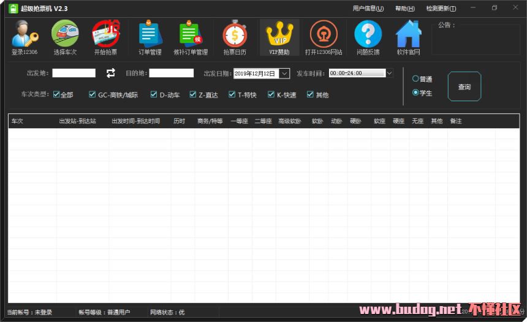The width and height of the screenshot is (527, 322).
Task: Click the 高级软卧 column header
Action: 290,121
